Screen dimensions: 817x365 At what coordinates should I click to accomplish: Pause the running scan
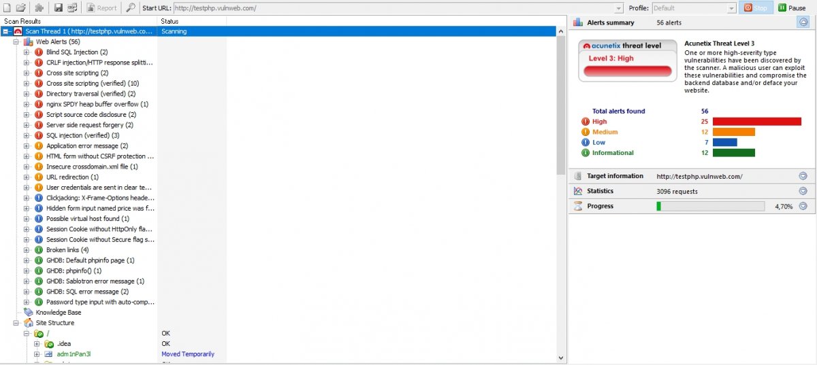click(792, 8)
